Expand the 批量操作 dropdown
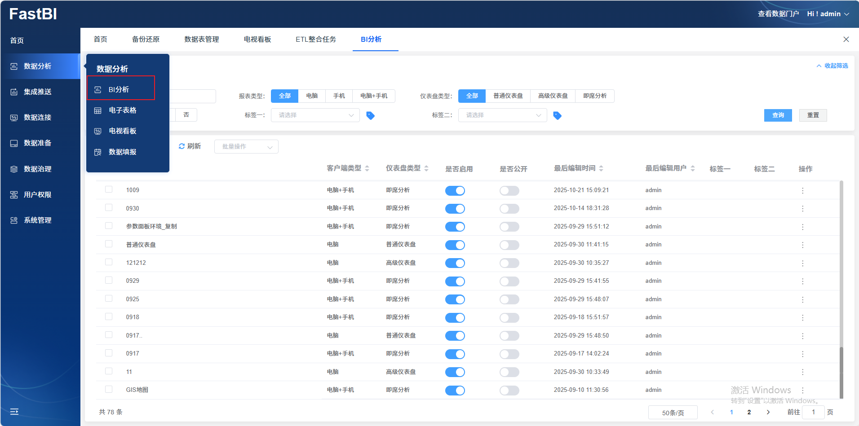This screenshot has width=859, height=426. pos(246,147)
